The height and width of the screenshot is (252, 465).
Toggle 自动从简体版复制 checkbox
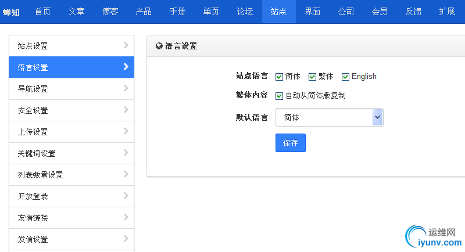[x=279, y=96]
